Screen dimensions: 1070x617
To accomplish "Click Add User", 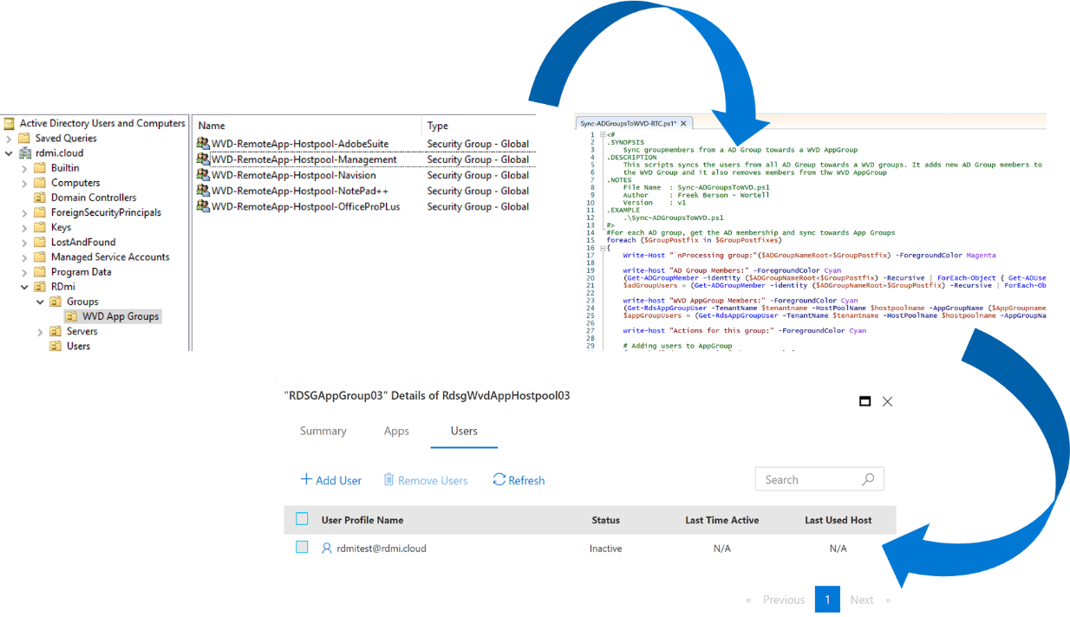I will (x=330, y=480).
